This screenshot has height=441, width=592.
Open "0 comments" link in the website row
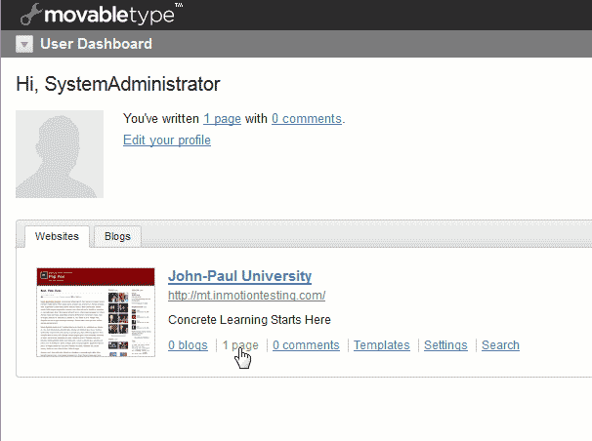(306, 344)
